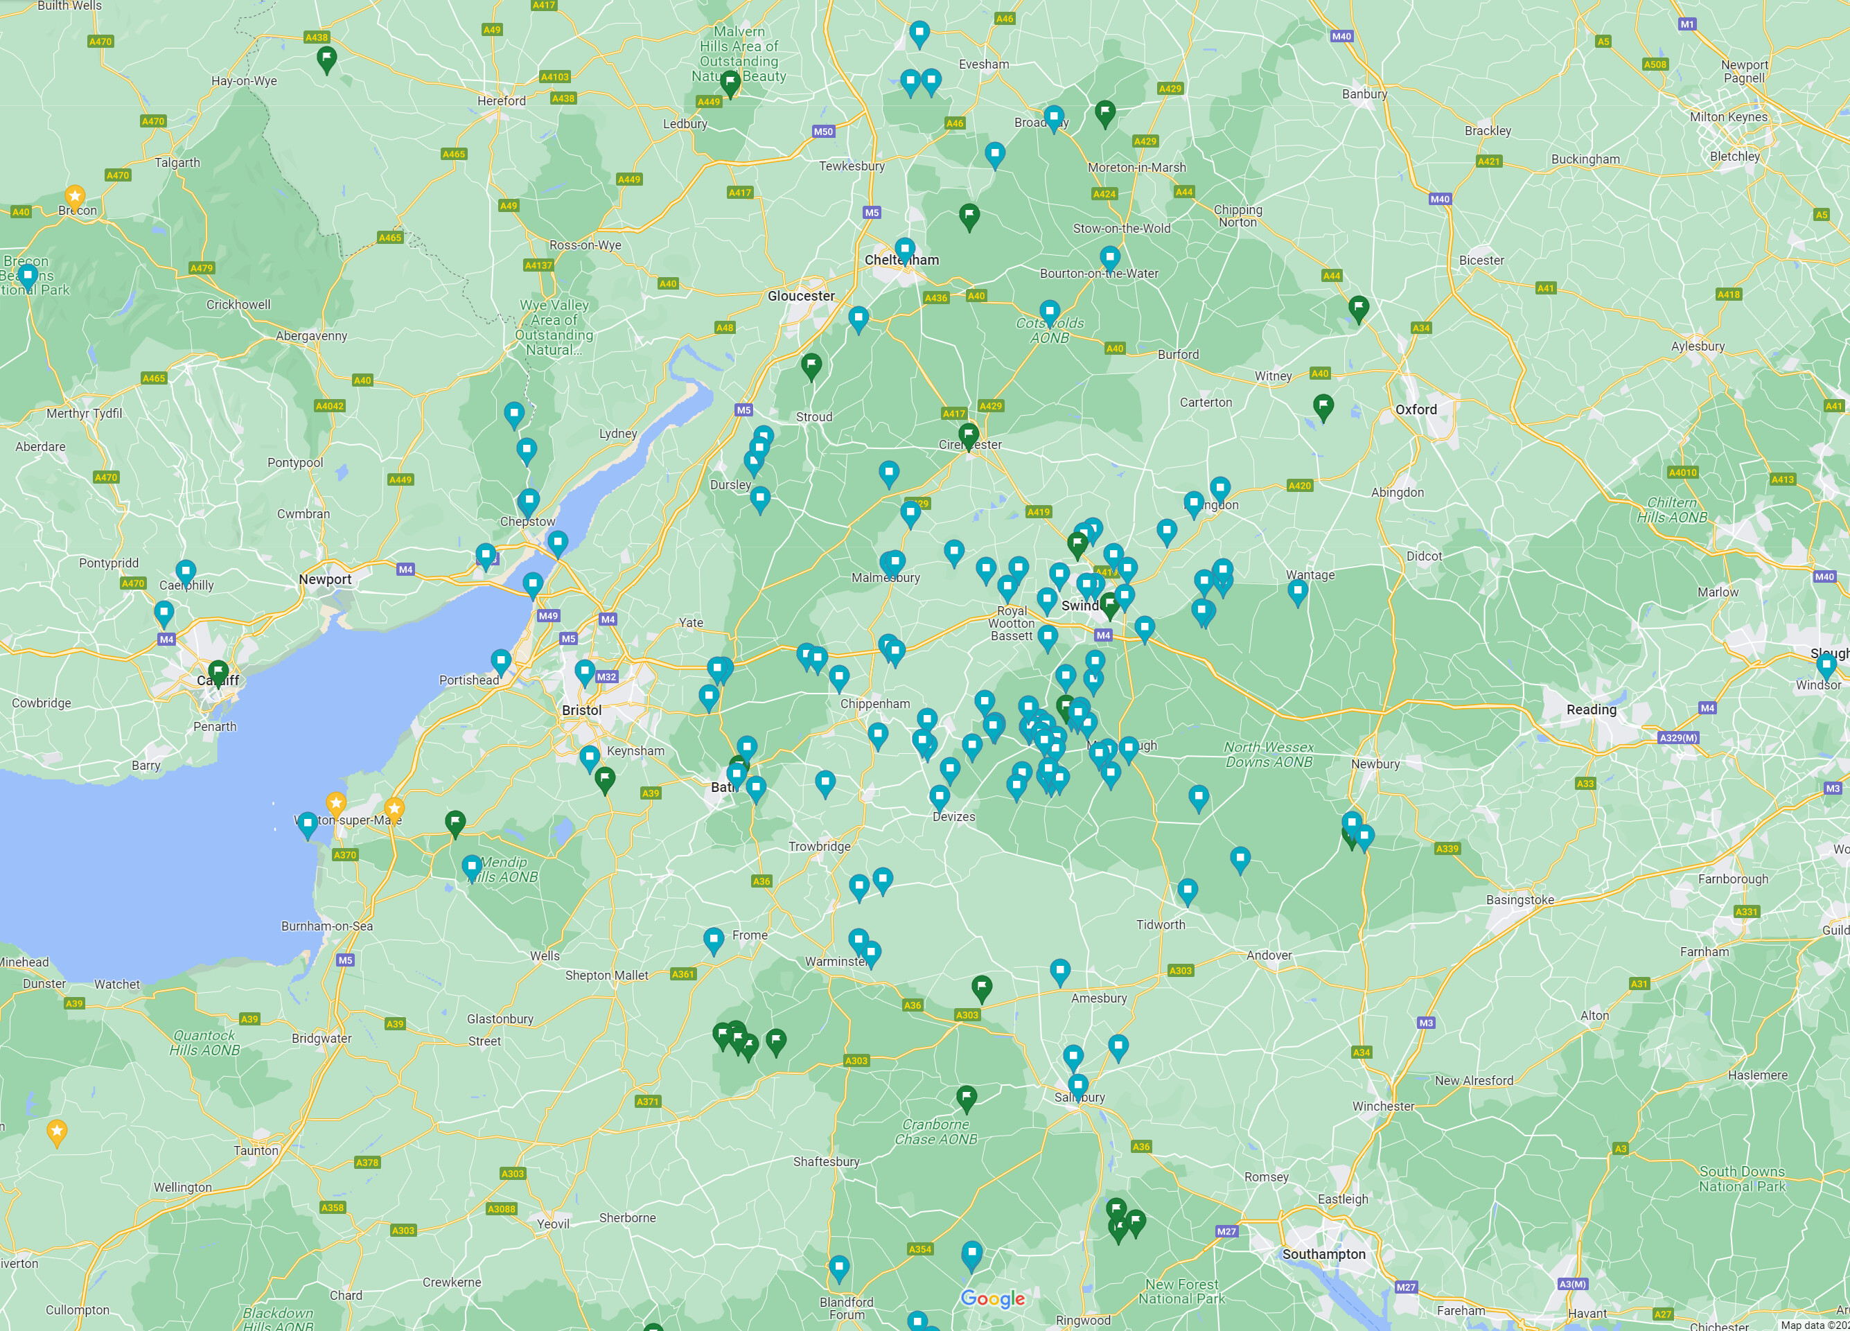Open the teal marker near Caerphilly

185,572
